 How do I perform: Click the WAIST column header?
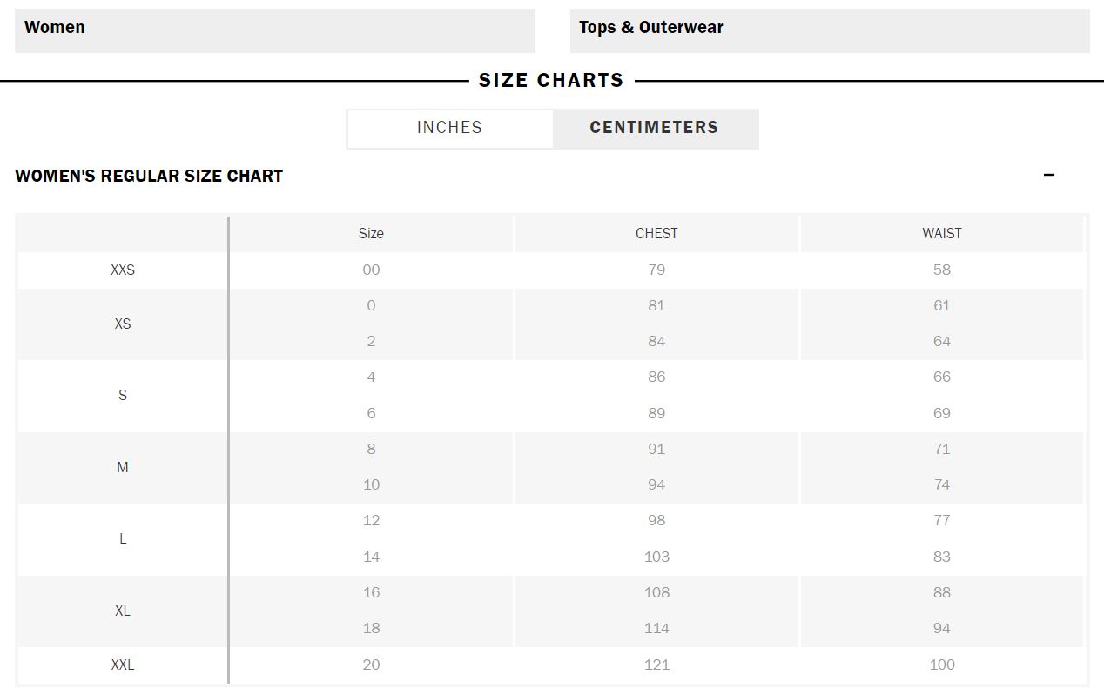(x=942, y=233)
